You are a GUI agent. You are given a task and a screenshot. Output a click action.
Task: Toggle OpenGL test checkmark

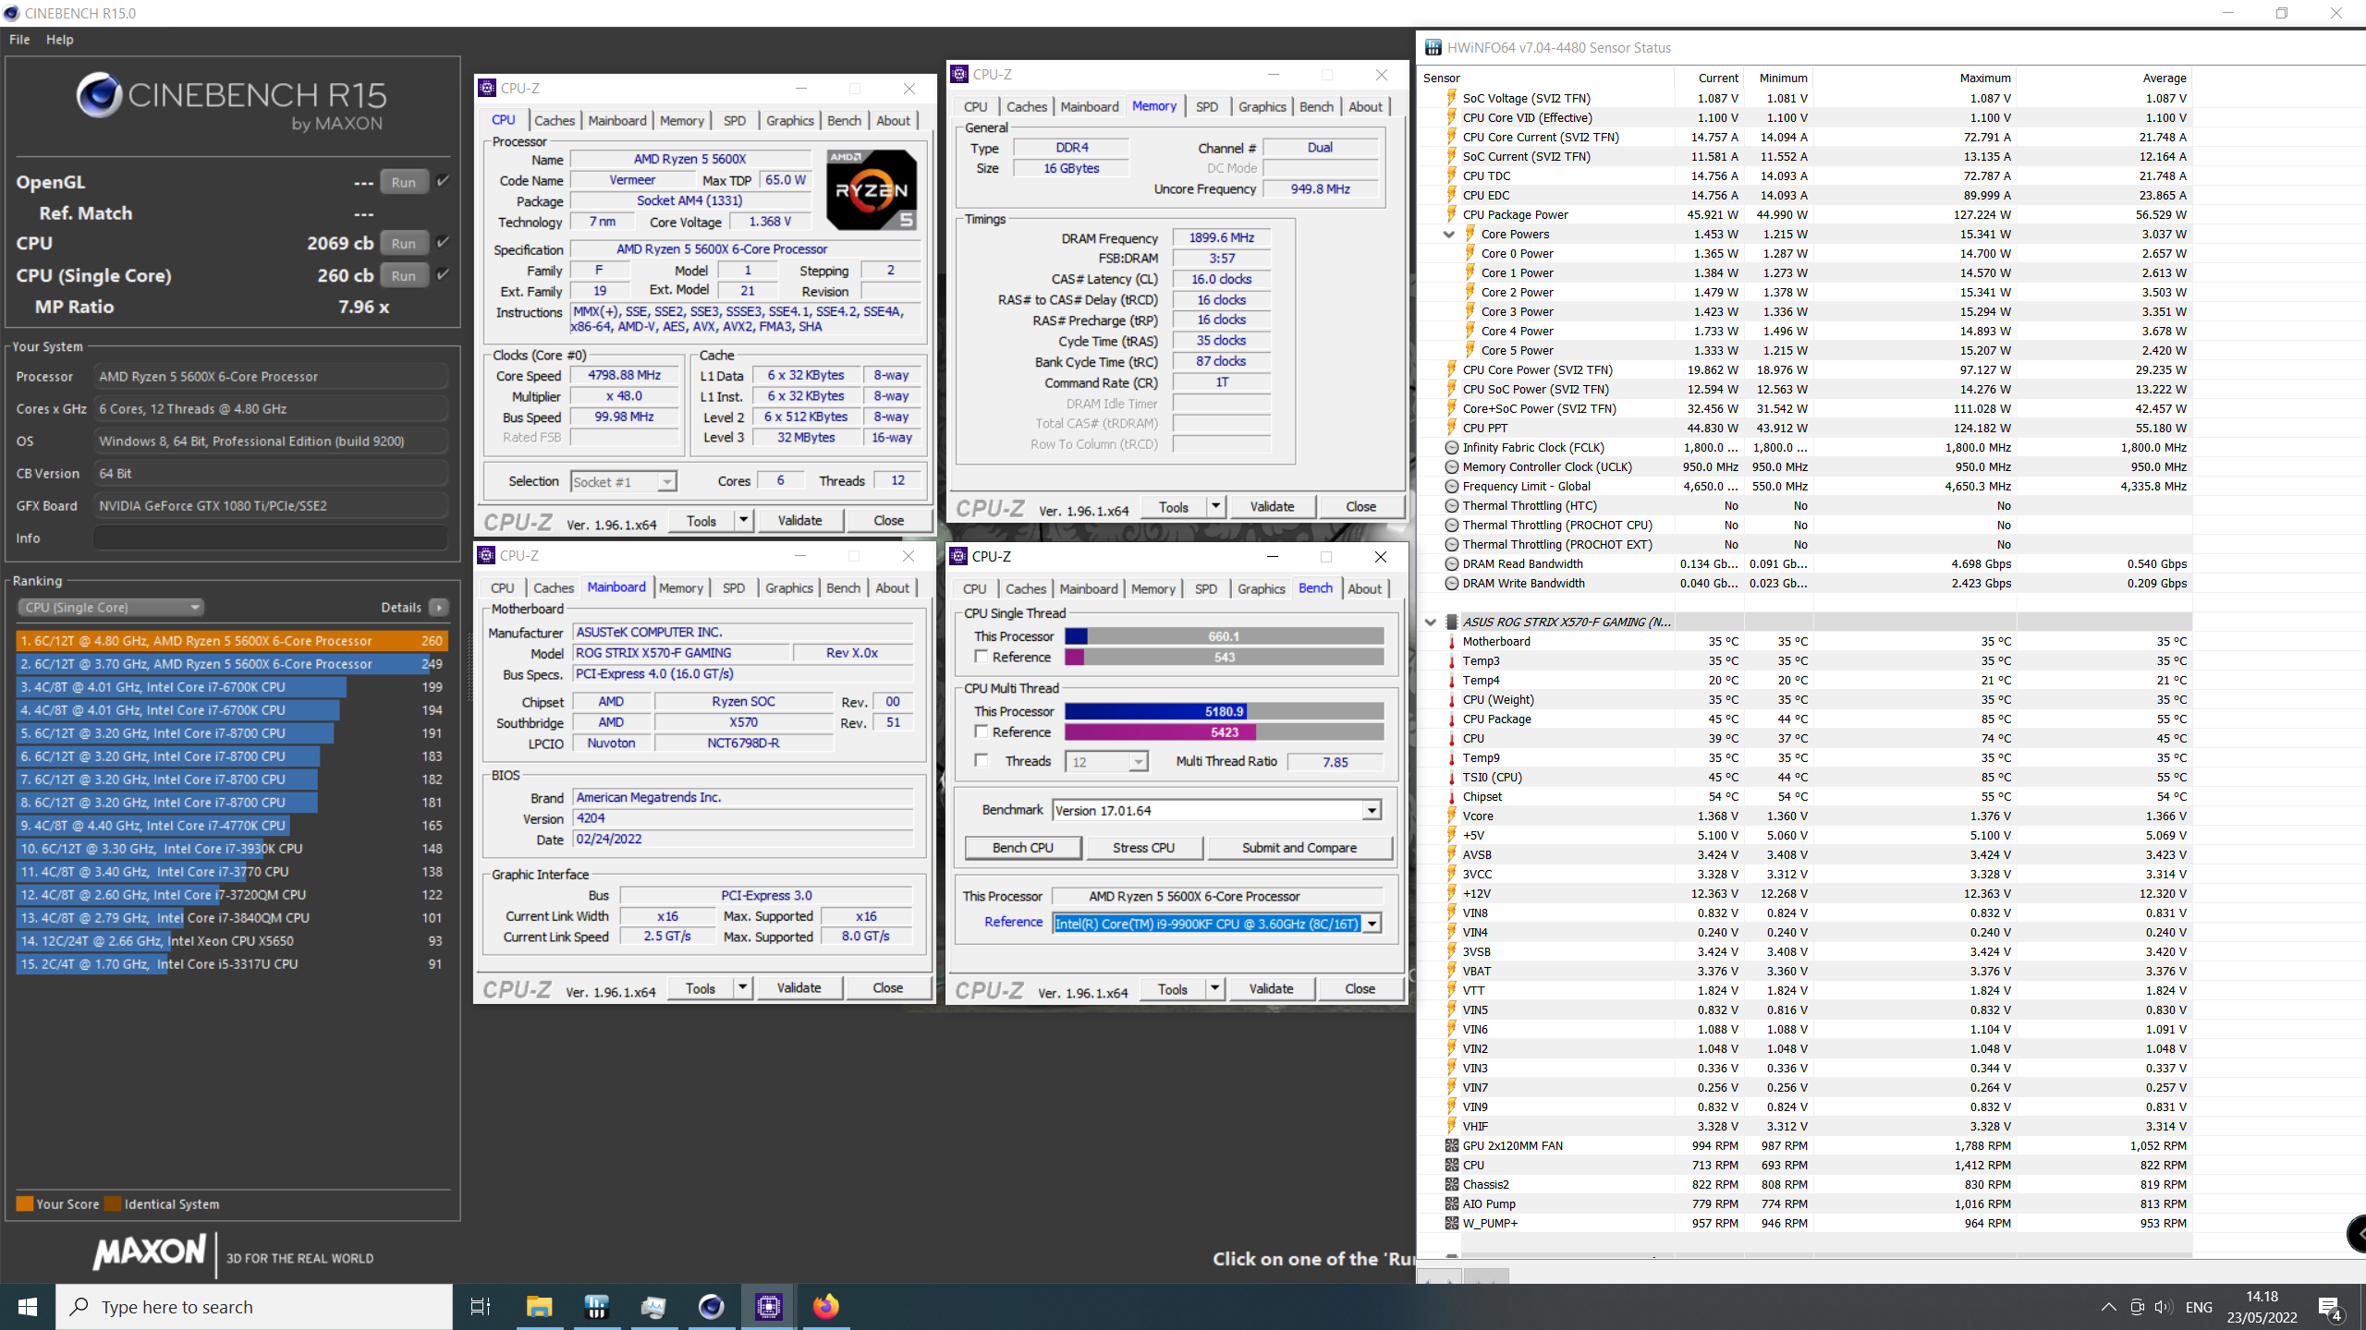click(444, 181)
